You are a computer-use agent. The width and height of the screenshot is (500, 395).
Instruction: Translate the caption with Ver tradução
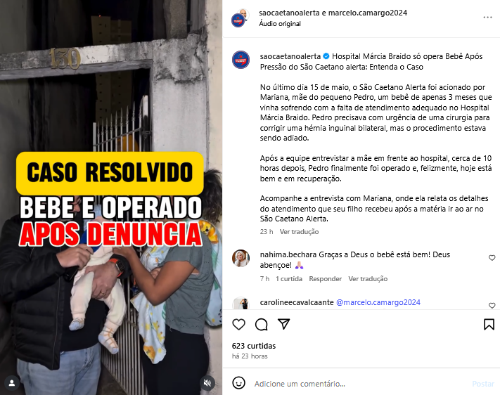(x=299, y=231)
